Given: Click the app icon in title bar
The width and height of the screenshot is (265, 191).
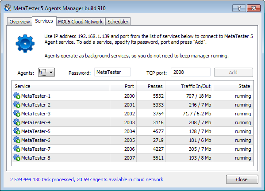Looking at the screenshot, I should tap(8, 8).
